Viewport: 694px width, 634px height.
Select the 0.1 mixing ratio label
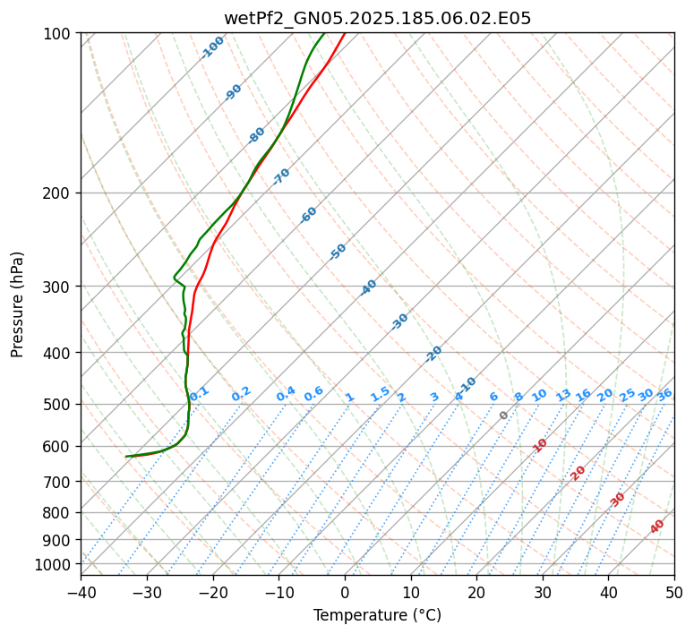pos(199,394)
